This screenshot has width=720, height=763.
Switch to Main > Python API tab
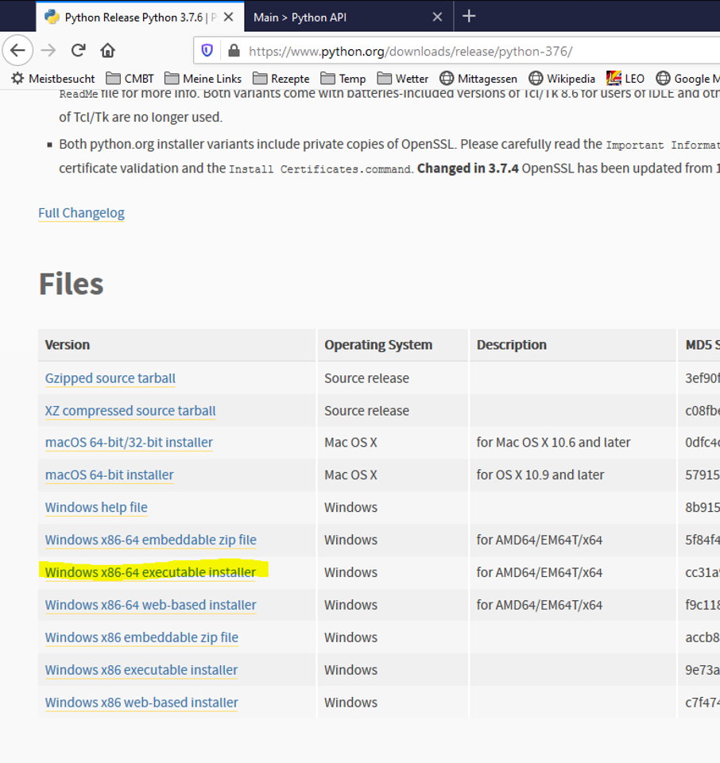point(334,17)
